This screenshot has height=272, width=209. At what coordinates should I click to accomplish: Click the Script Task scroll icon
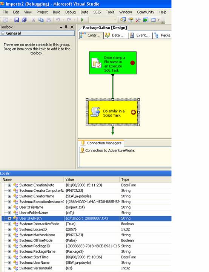tap(95, 112)
